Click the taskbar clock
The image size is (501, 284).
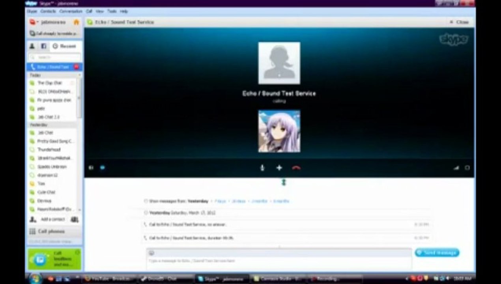462,278
